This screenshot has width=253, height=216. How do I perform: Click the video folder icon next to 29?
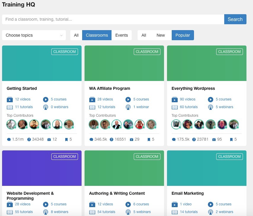pos(131,139)
